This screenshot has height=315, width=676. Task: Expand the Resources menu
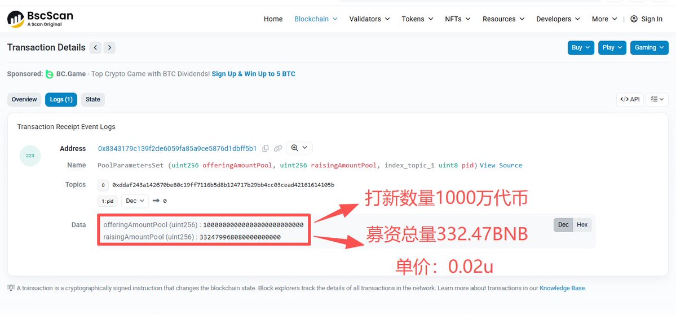click(x=503, y=19)
